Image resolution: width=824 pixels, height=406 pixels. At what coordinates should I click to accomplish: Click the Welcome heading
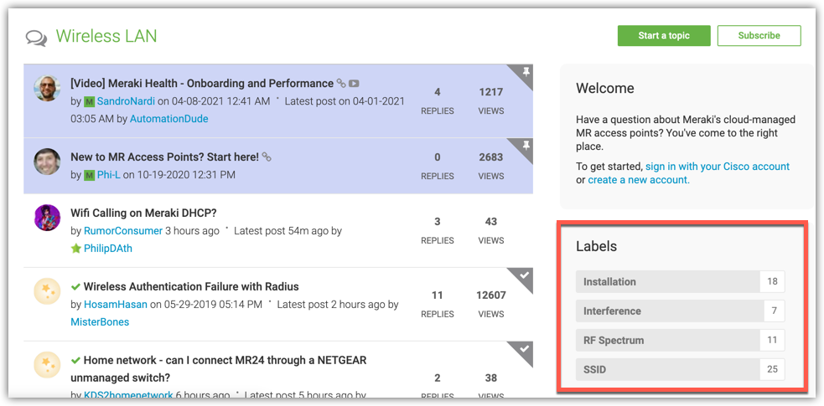(605, 88)
